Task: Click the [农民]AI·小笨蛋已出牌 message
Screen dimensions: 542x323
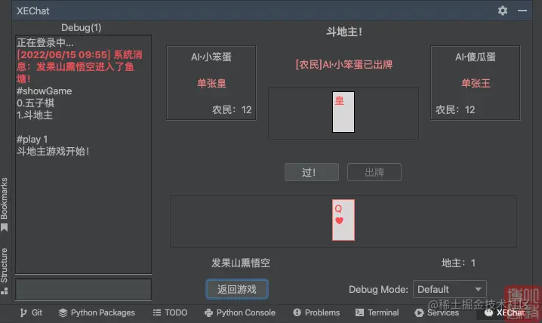Action: tap(344, 64)
